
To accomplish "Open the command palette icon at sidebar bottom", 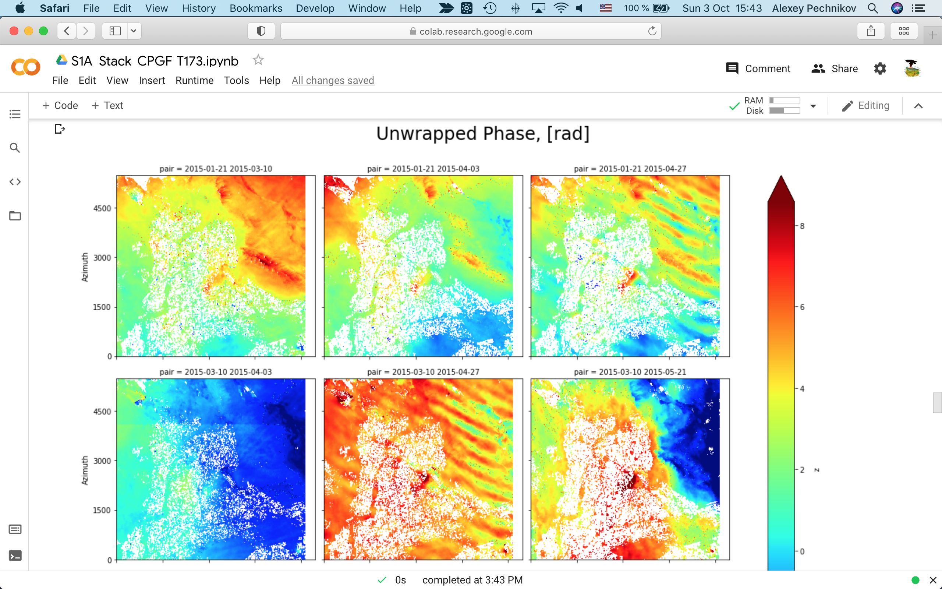I will (x=15, y=529).
